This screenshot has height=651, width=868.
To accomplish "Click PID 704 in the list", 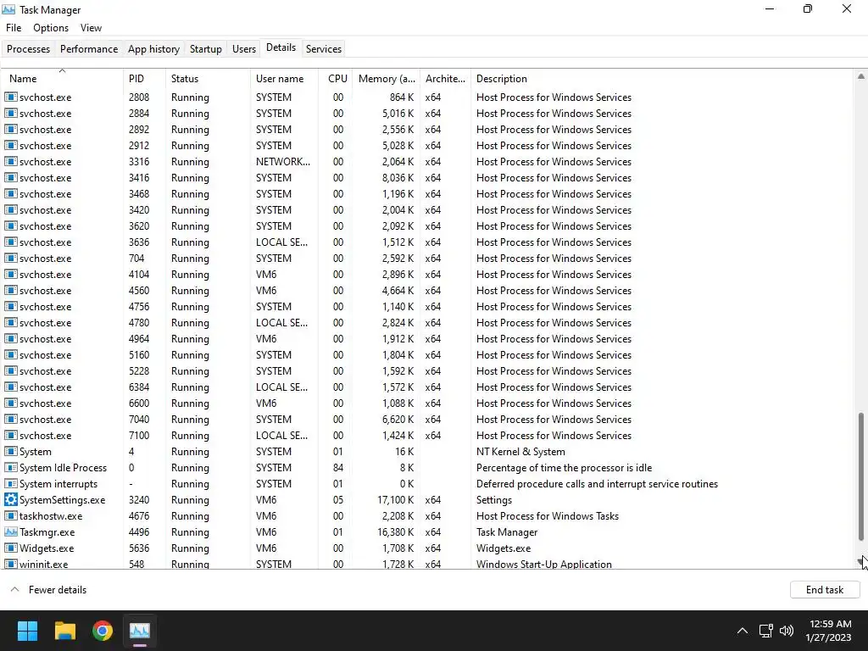I will tap(136, 259).
